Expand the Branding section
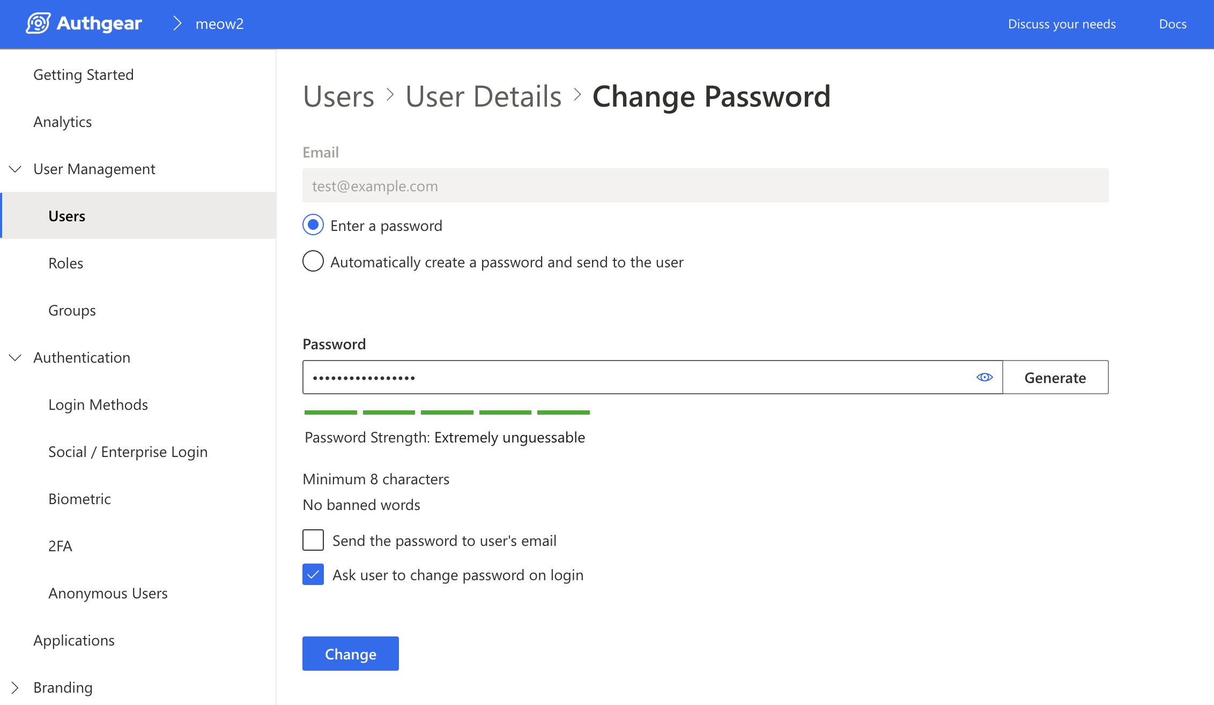 16,688
